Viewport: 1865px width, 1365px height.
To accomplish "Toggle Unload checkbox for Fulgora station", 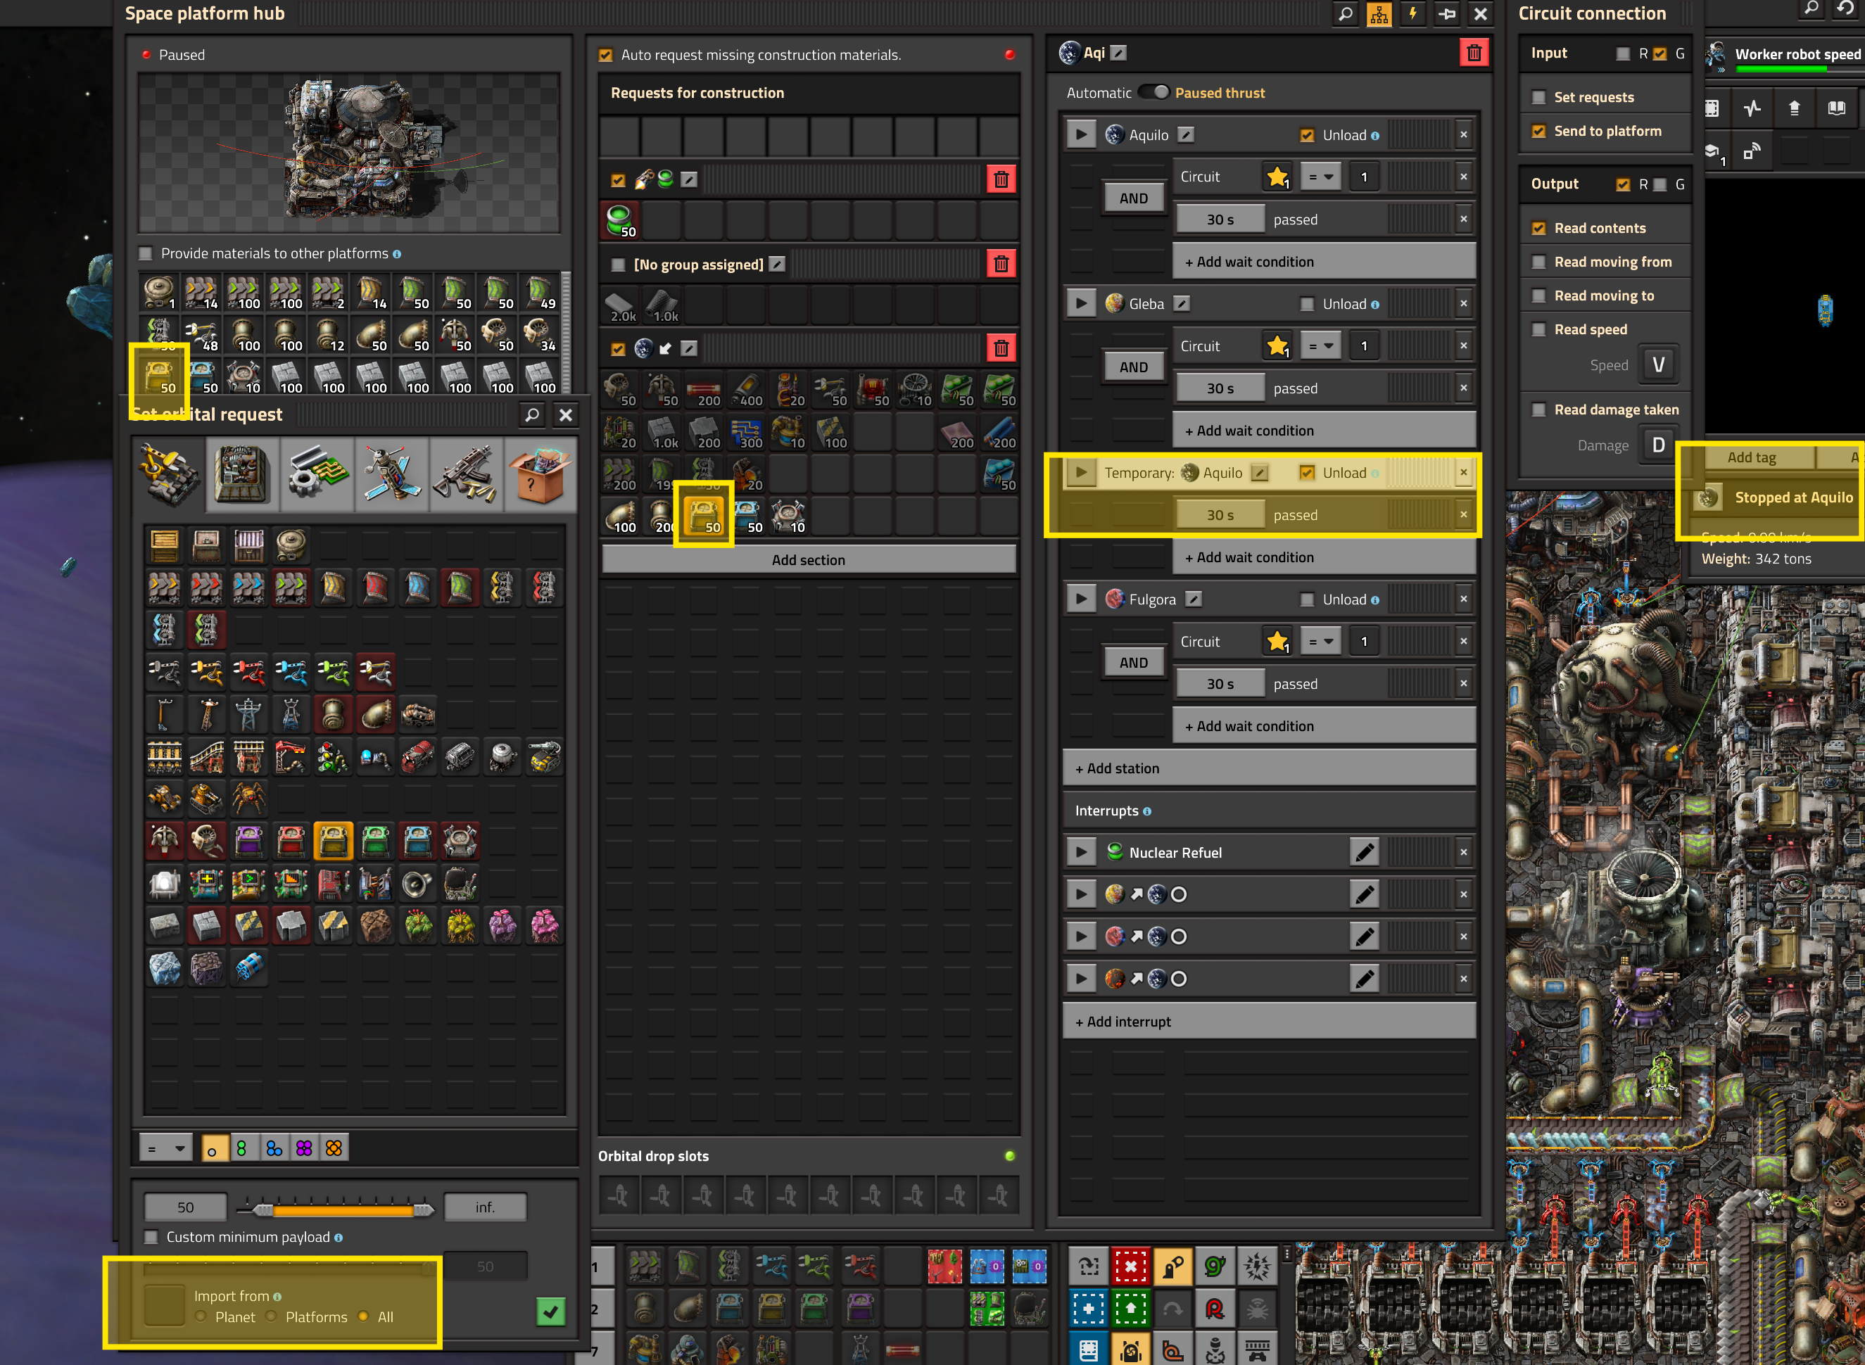I will point(1307,600).
